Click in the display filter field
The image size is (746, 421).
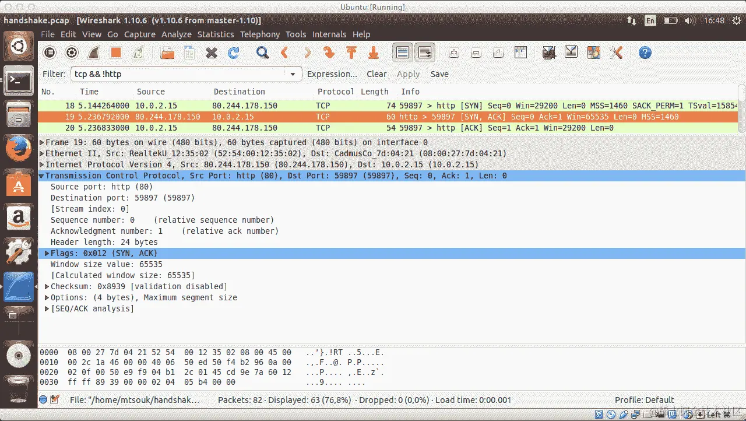(178, 74)
